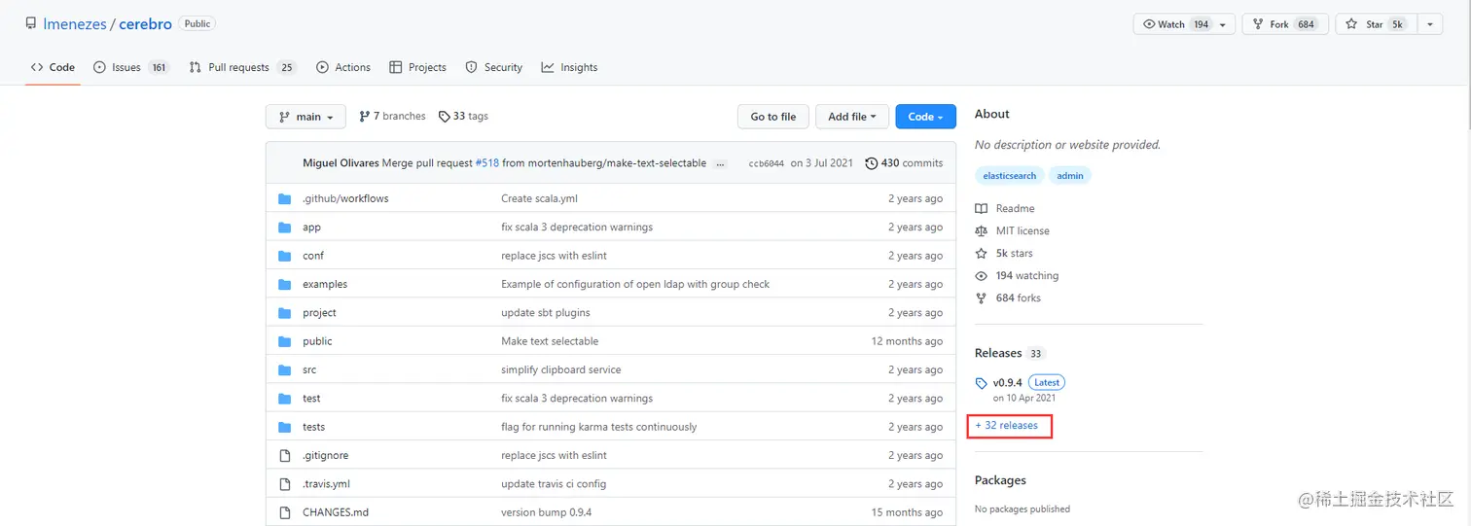Open the .github/workflows folder
1471x526 pixels.
(345, 198)
